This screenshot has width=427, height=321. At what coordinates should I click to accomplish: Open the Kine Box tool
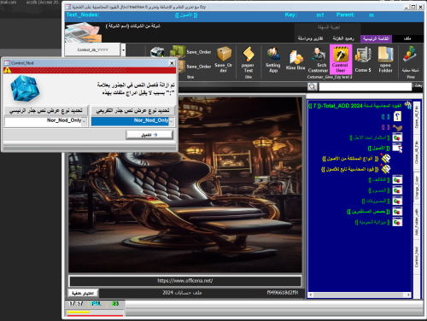(295, 61)
